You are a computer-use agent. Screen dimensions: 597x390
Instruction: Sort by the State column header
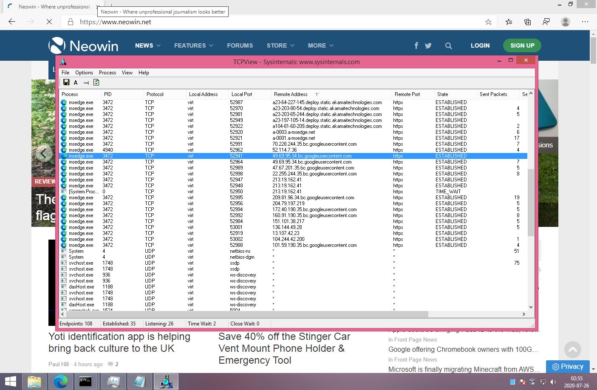coord(456,94)
